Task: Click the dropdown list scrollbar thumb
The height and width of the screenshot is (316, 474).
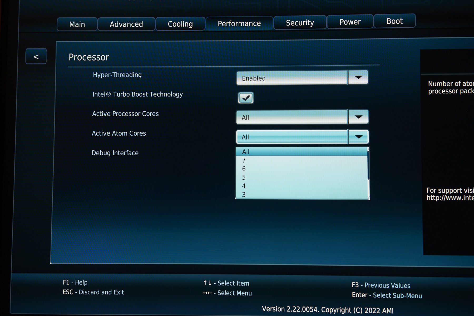Action: pyautogui.click(x=368, y=165)
